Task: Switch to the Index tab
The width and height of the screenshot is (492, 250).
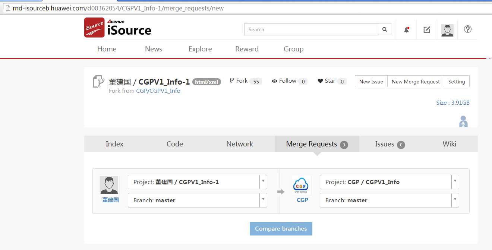Action: (x=114, y=144)
